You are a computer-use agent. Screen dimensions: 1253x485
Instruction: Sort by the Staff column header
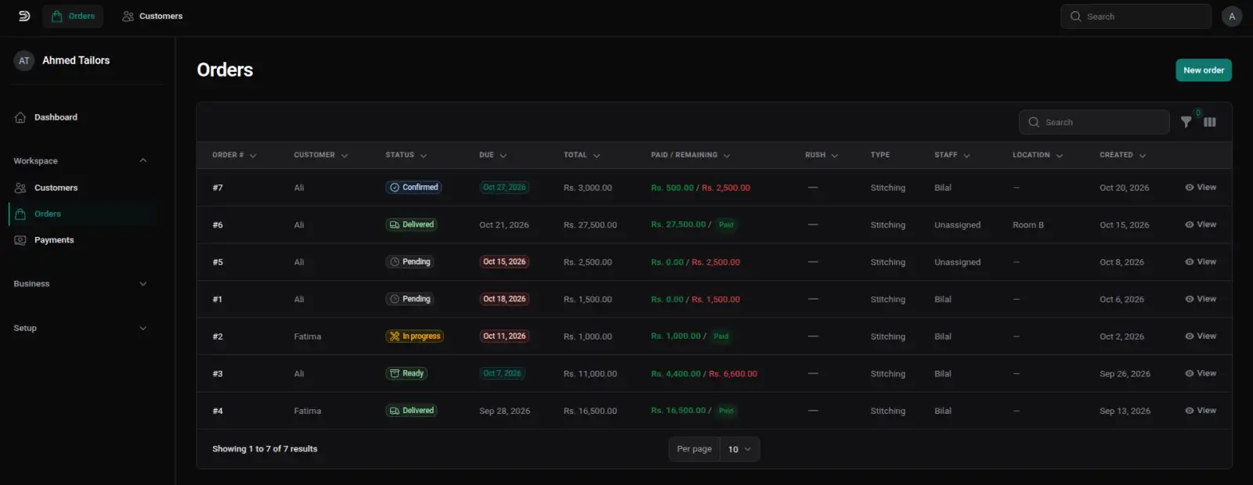[x=952, y=155]
